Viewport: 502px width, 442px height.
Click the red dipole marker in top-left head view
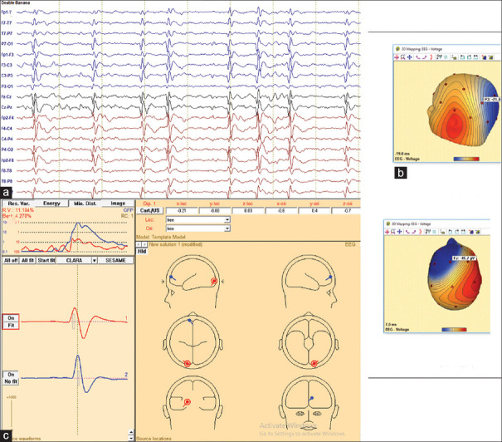213,282
